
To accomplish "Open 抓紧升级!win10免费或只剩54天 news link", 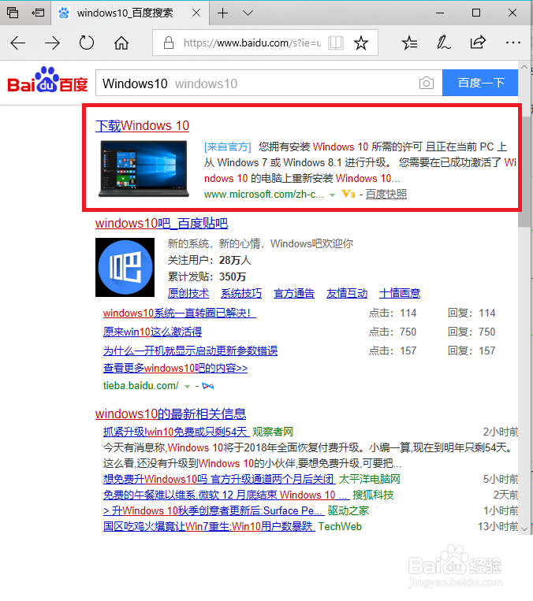I will 177,432.
